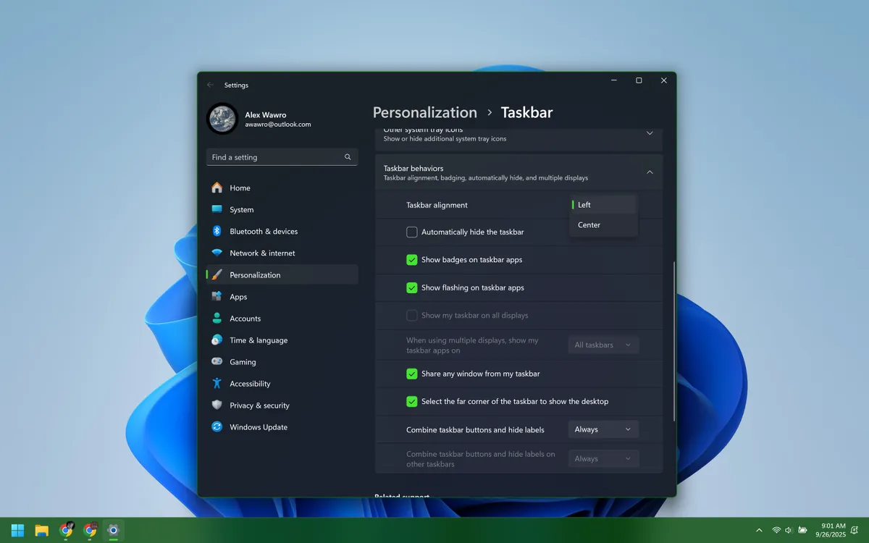The width and height of the screenshot is (869, 543).
Task: Click the Accessibility icon in the sidebar
Action: point(217,383)
